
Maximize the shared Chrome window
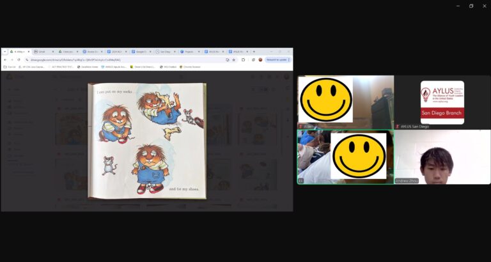click(279, 52)
